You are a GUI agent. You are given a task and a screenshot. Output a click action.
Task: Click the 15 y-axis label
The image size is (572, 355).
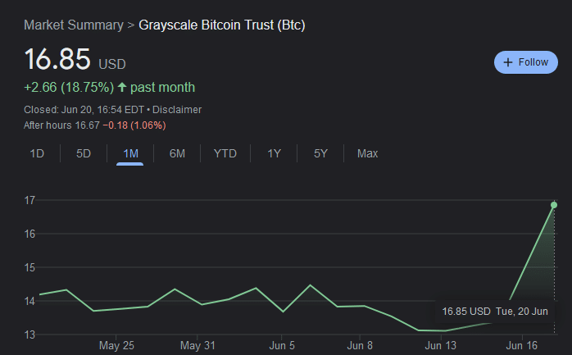pyautogui.click(x=30, y=267)
